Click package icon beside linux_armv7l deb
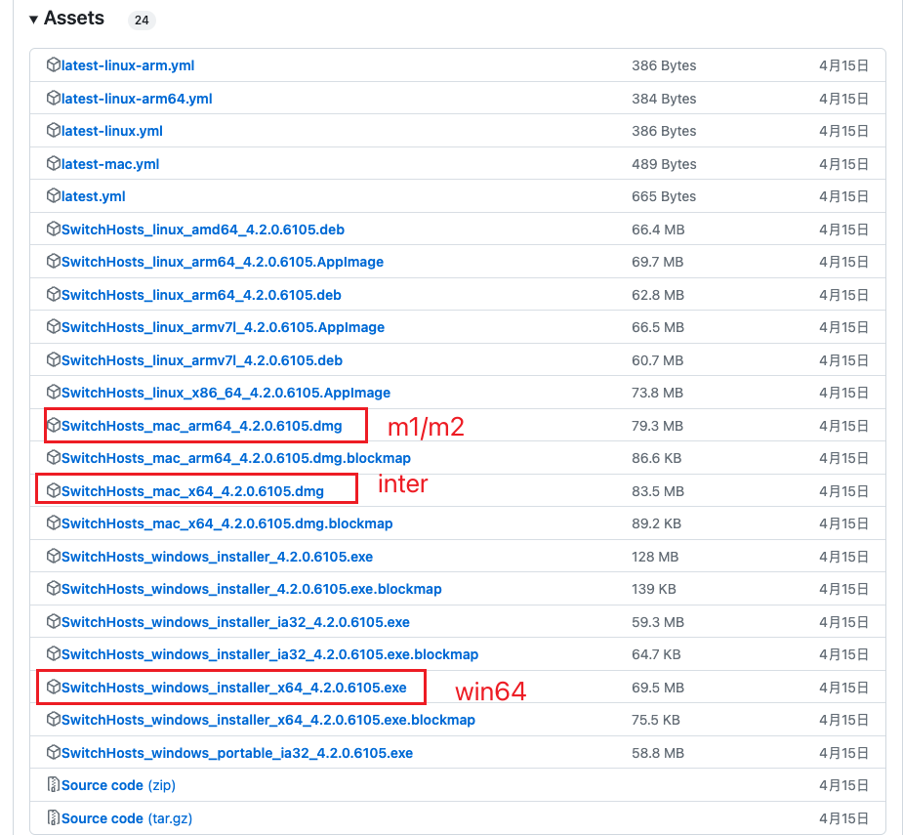 point(53,359)
